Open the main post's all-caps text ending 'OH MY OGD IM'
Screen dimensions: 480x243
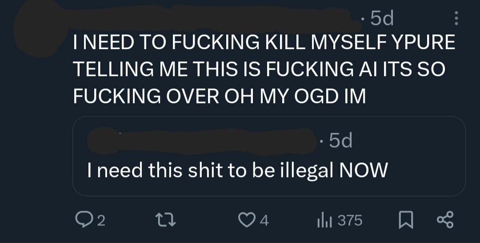tap(264, 69)
